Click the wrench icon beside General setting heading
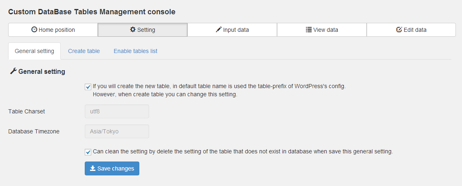The height and width of the screenshot is (186, 462). [13, 71]
